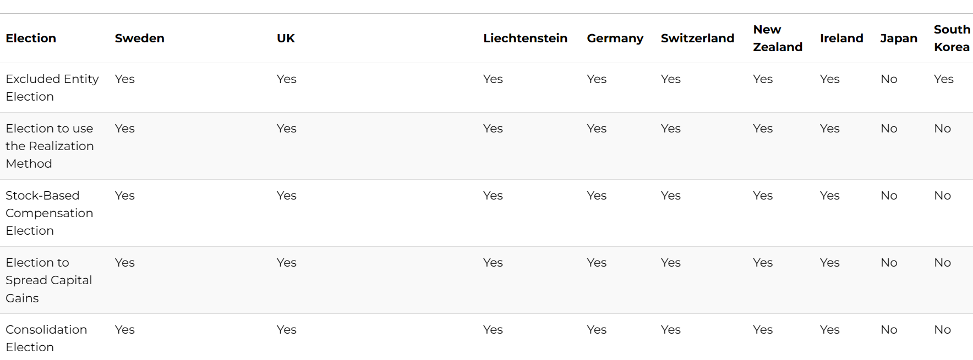Image resolution: width=973 pixels, height=360 pixels.
Task: Click the South Korea column header
Action: [952, 38]
